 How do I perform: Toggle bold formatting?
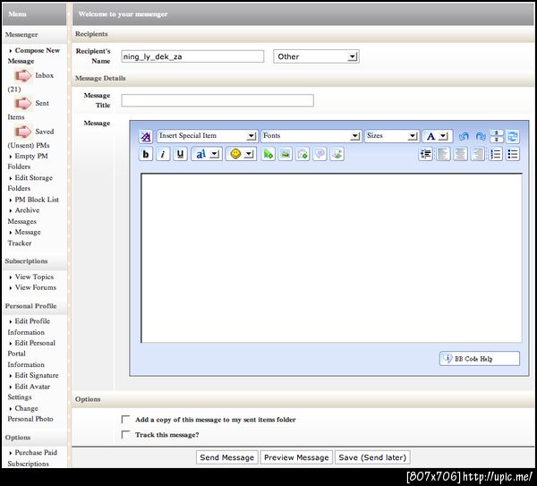pos(146,154)
